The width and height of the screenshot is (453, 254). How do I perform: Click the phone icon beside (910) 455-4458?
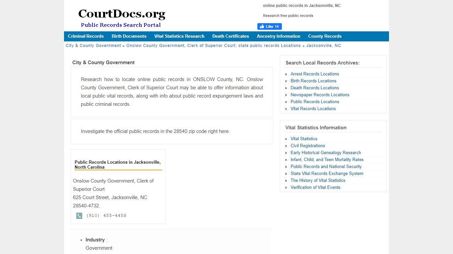point(79,216)
